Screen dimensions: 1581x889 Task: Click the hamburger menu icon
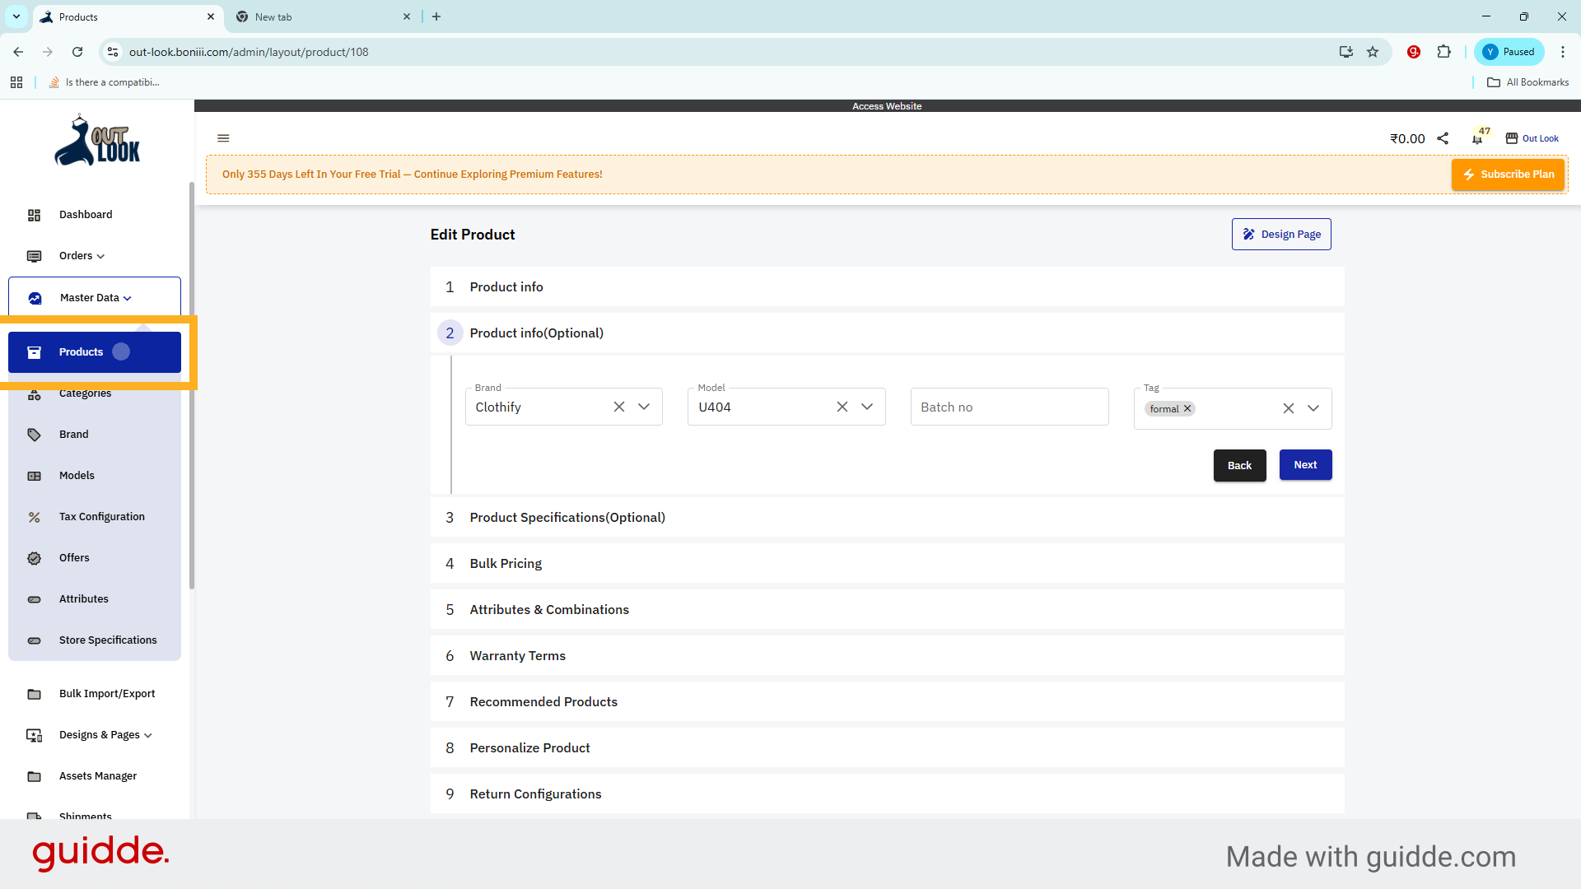(223, 138)
